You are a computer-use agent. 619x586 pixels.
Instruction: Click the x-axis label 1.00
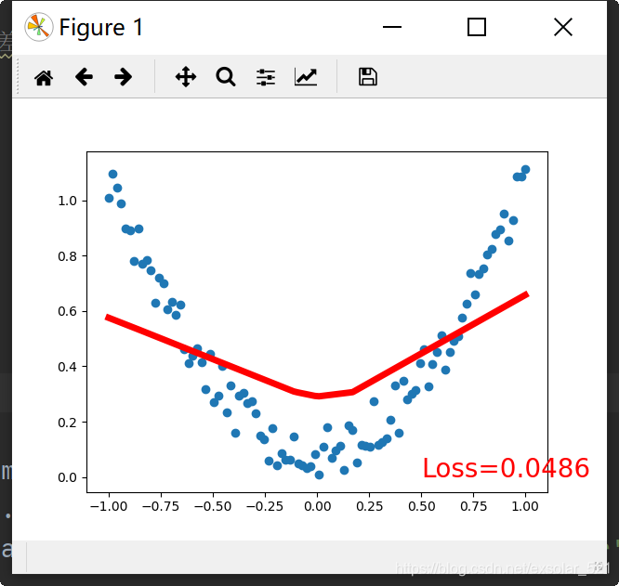coord(525,506)
